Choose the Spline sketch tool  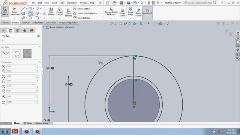[x=37, y=9]
